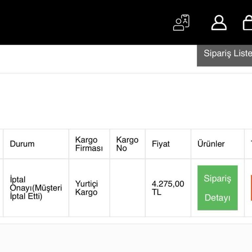Select the Fiyat column header
This screenshot has width=252, height=252.
[x=161, y=144]
